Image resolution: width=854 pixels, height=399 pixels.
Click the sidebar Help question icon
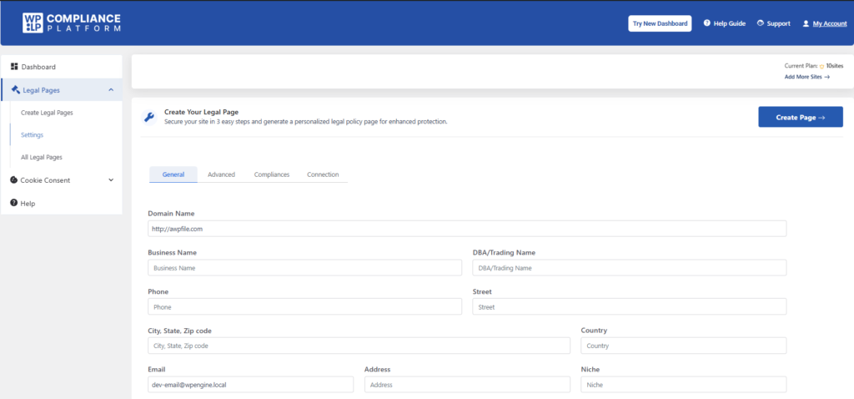coord(13,203)
